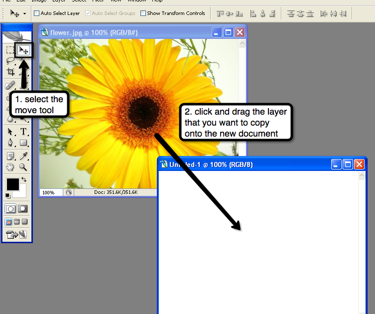Click flower.jpg zoom percentage field
375x314 pixels.
51,192
